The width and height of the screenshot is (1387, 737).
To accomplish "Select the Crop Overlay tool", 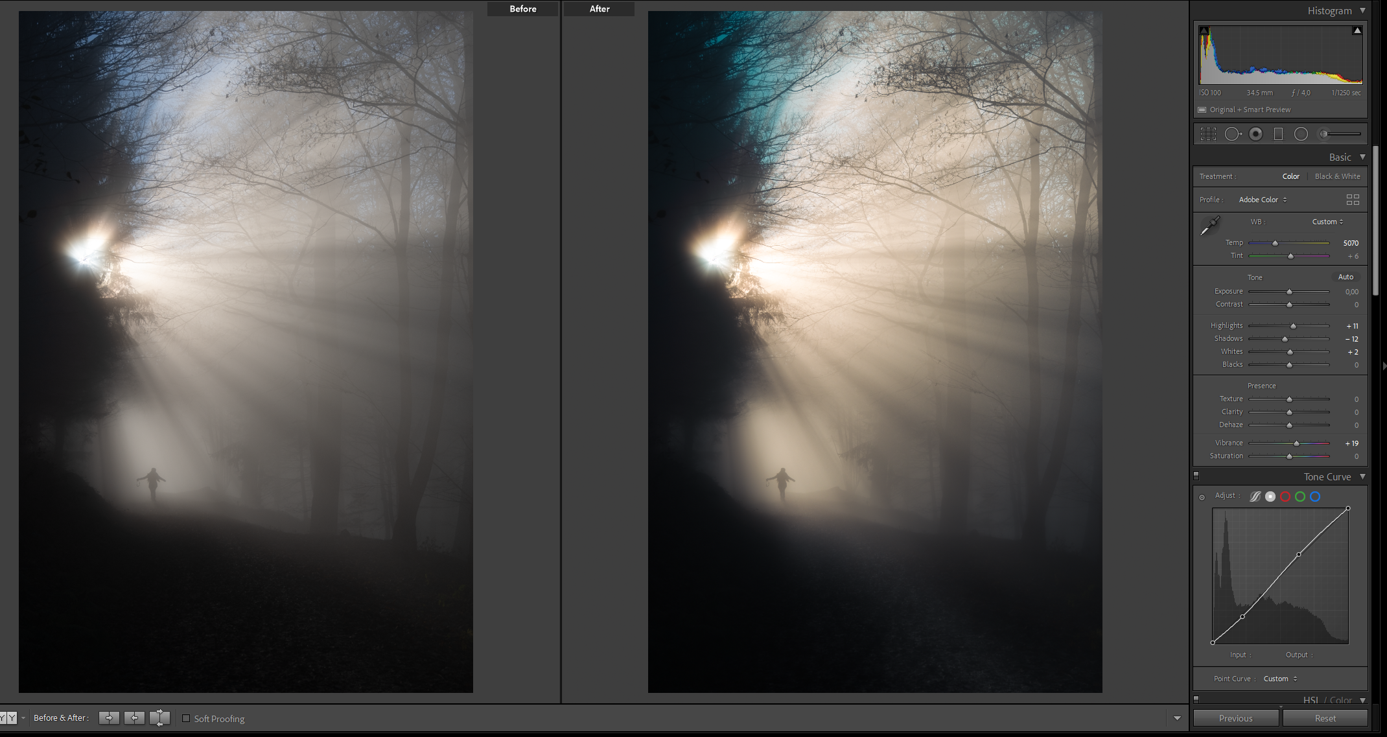I will point(1208,134).
